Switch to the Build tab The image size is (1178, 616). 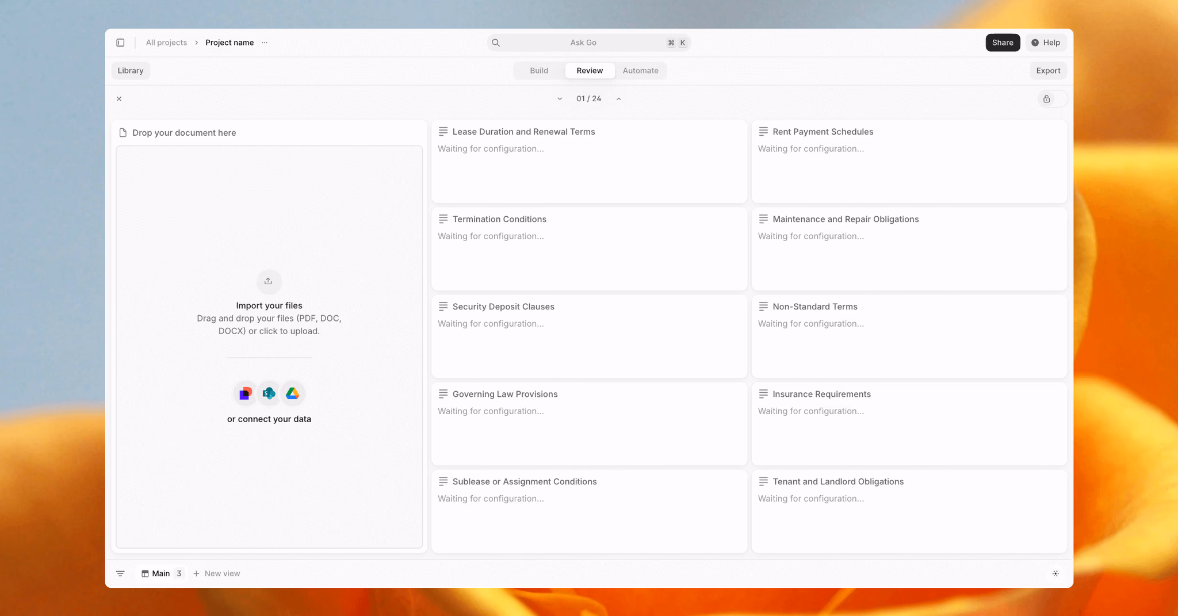coord(539,71)
